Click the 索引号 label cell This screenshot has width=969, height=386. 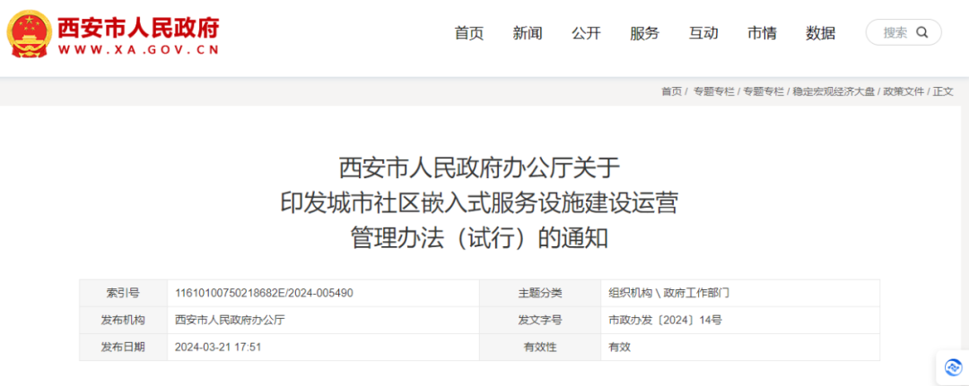click(x=123, y=293)
